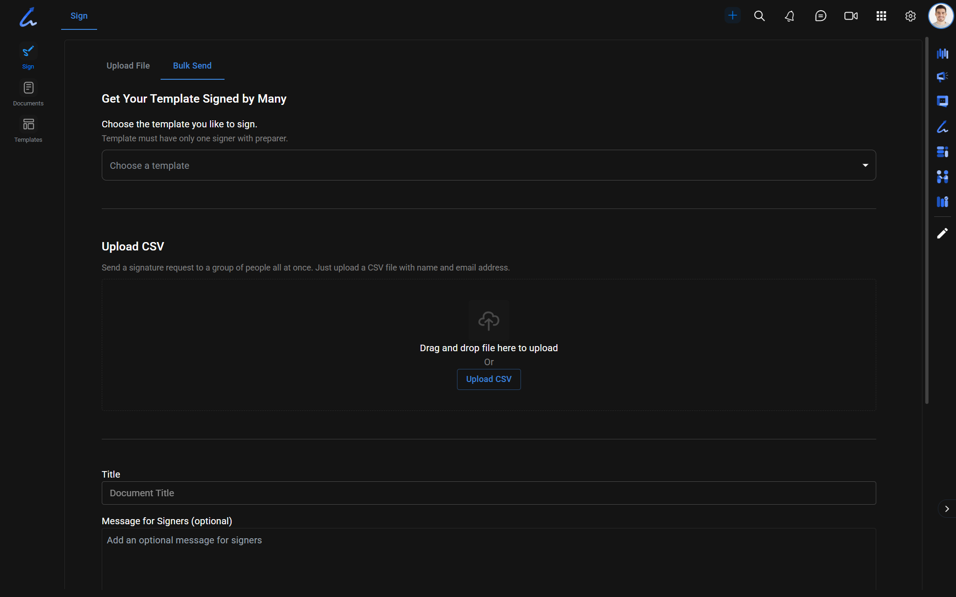
Task: Click the megaphone icon in right rail
Action: click(x=942, y=77)
